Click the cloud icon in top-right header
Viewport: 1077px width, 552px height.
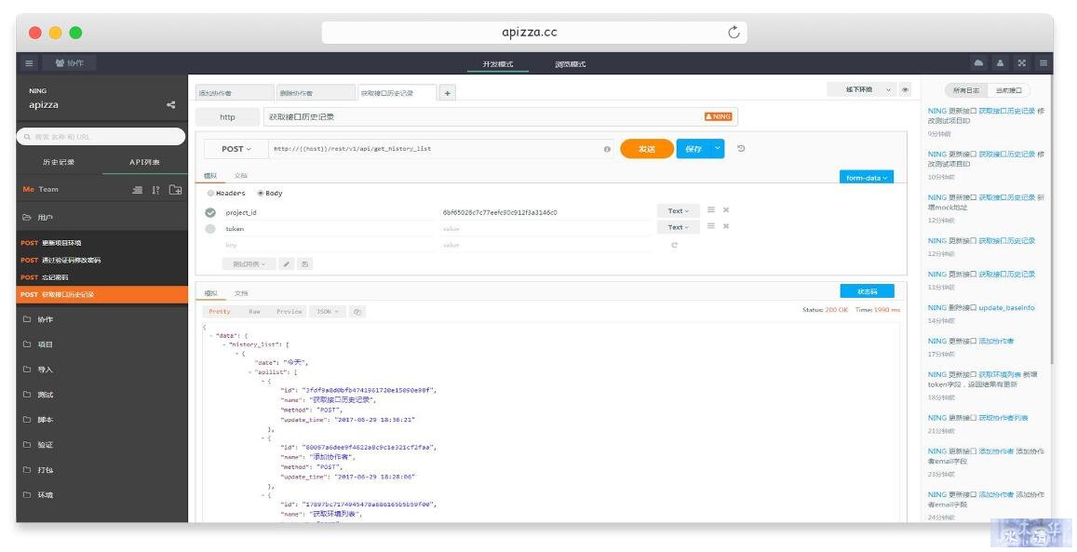pyautogui.click(x=978, y=63)
